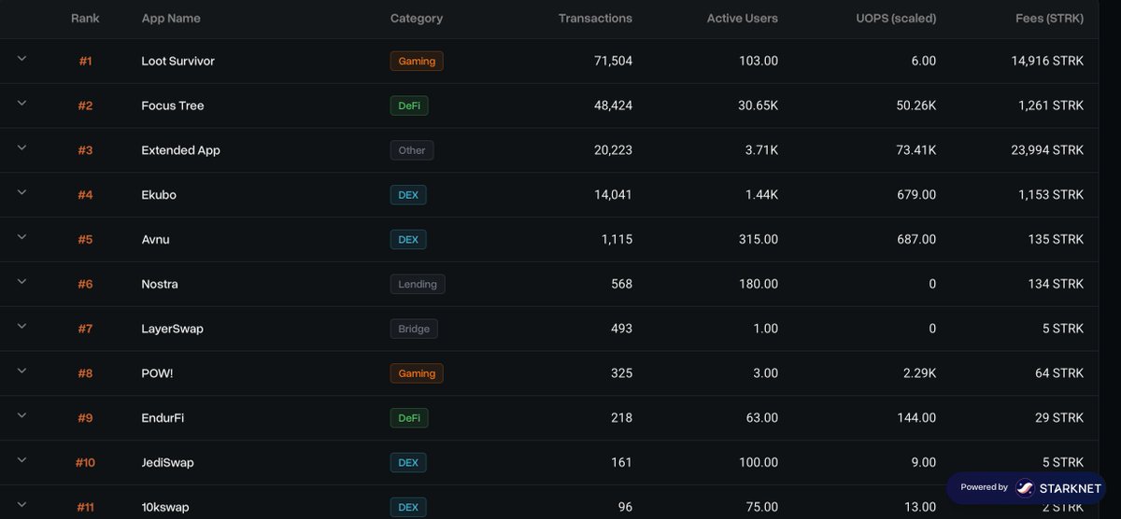This screenshot has width=1121, height=519.
Task: Expand the Avnu row chevron
Action: tap(21, 238)
